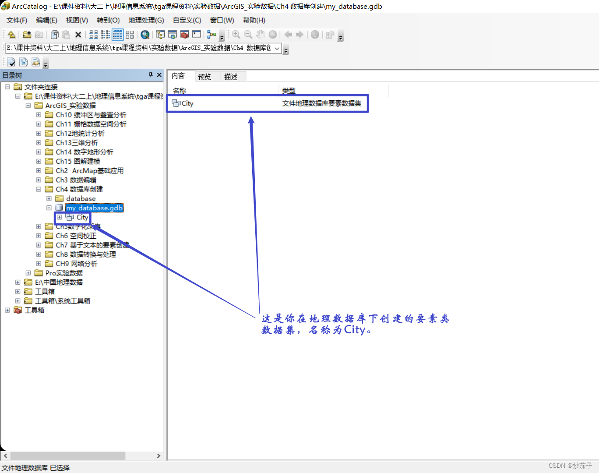Collapse the my_database.gdb node

(49, 208)
